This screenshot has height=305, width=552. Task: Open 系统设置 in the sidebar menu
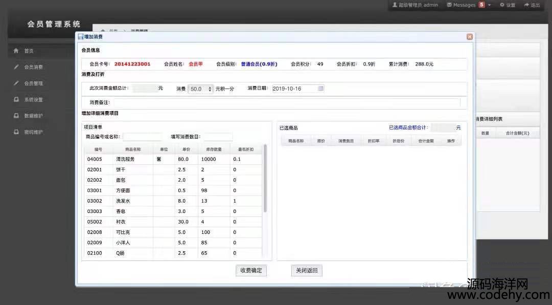coord(33,99)
